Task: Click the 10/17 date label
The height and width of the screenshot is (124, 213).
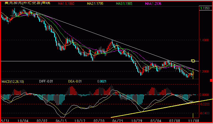Action: coord(80,121)
